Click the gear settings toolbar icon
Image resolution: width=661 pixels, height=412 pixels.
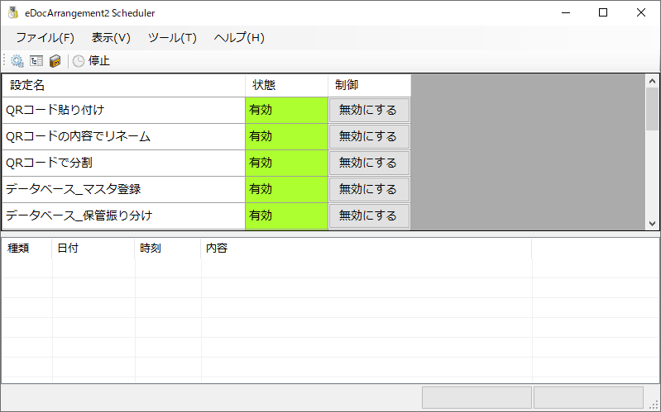17,60
